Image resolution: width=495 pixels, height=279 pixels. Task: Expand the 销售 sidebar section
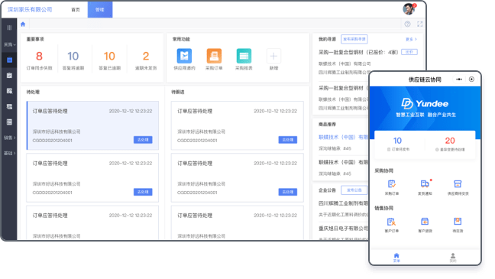(9, 138)
